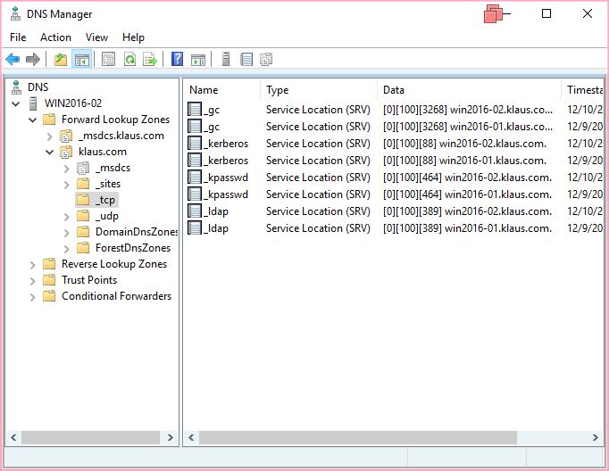Click the Up One Level folder icon
The image size is (609, 471).
pos(61,60)
